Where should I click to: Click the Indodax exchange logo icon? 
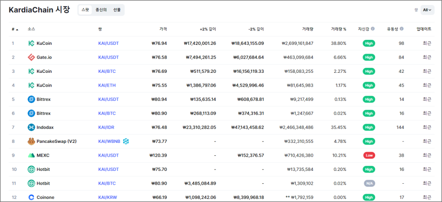click(x=31, y=127)
